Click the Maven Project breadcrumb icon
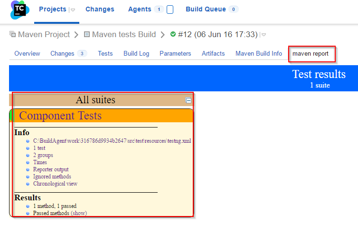This screenshot has height=226, width=358. tap(12, 34)
